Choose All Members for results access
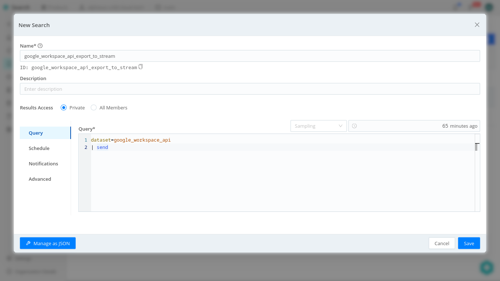 pyautogui.click(x=94, y=107)
